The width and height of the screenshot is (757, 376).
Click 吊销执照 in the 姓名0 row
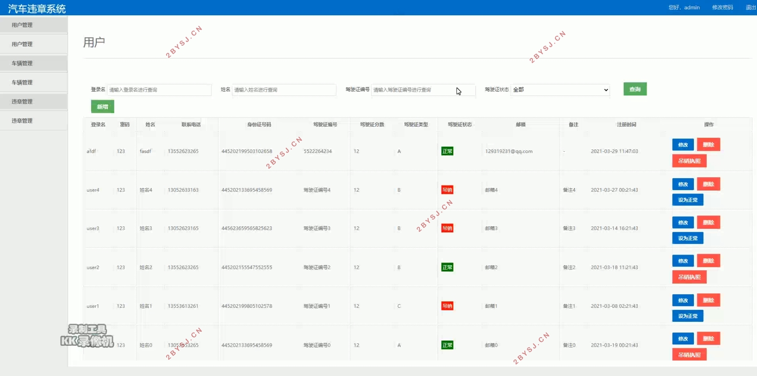click(689, 355)
